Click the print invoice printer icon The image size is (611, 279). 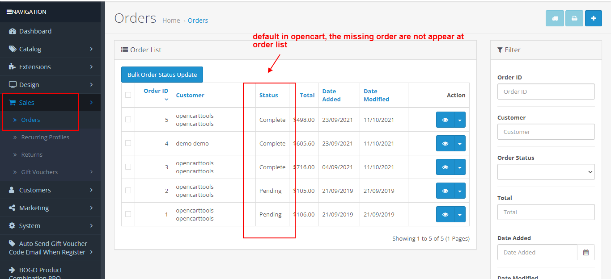[x=574, y=18]
